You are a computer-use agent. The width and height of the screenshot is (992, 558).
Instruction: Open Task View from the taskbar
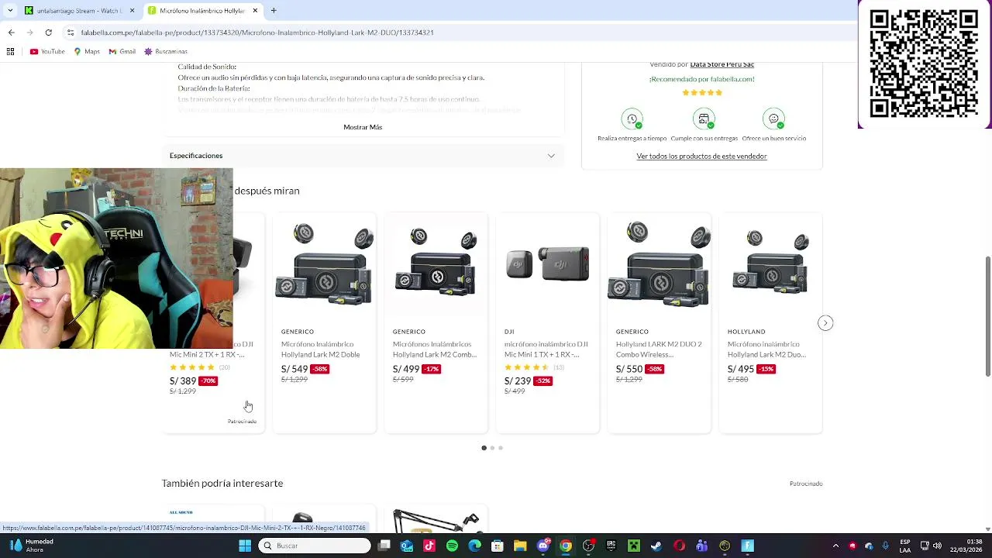click(384, 546)
